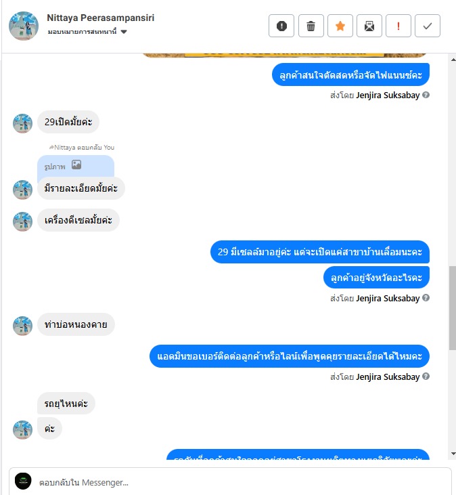Click the Nittaya Peerasampansiri name heading

click(x=101, y=18)
